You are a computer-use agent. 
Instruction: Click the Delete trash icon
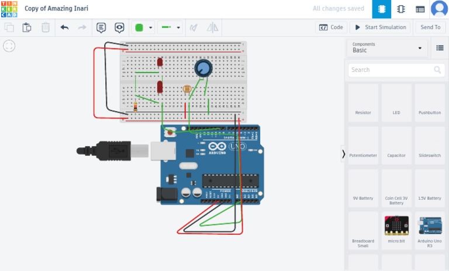tap(46, 27)
